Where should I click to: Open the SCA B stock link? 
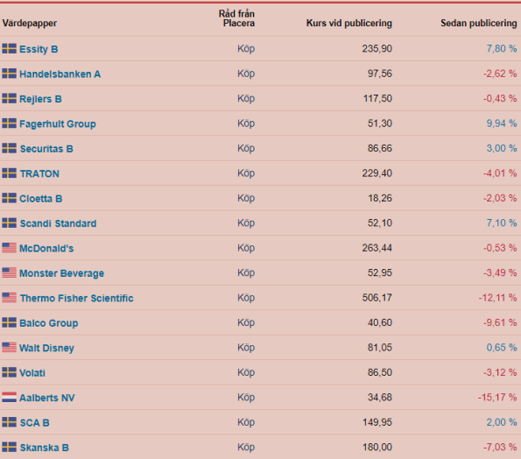34,423
